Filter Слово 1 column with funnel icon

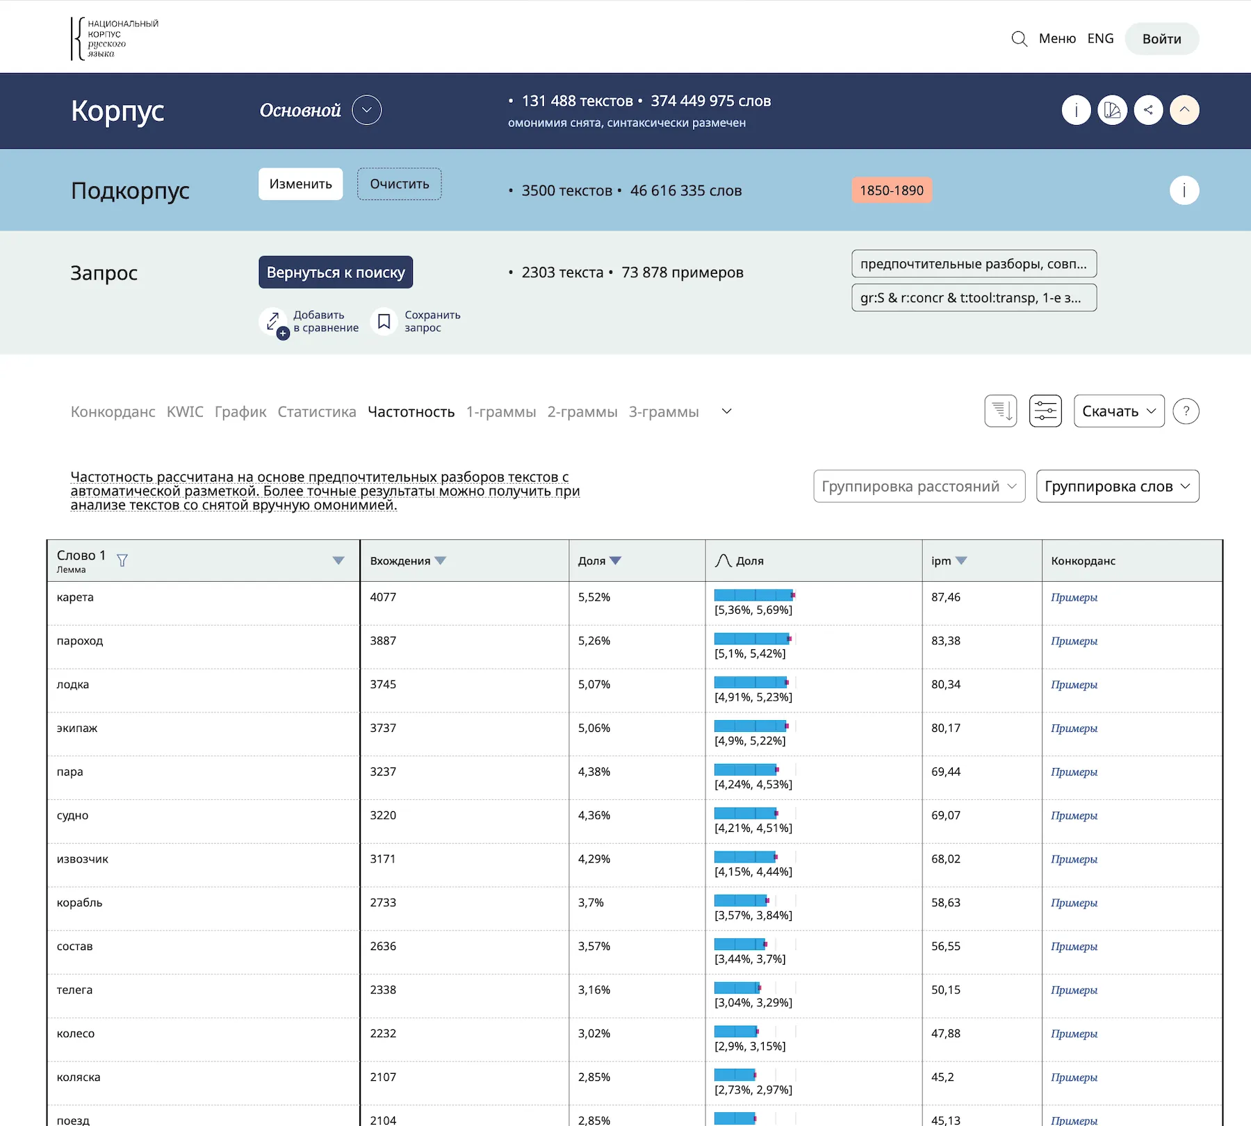122,560
